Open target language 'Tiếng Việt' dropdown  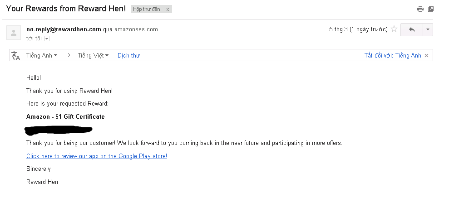pyautogui.click(x=93, y=55)
